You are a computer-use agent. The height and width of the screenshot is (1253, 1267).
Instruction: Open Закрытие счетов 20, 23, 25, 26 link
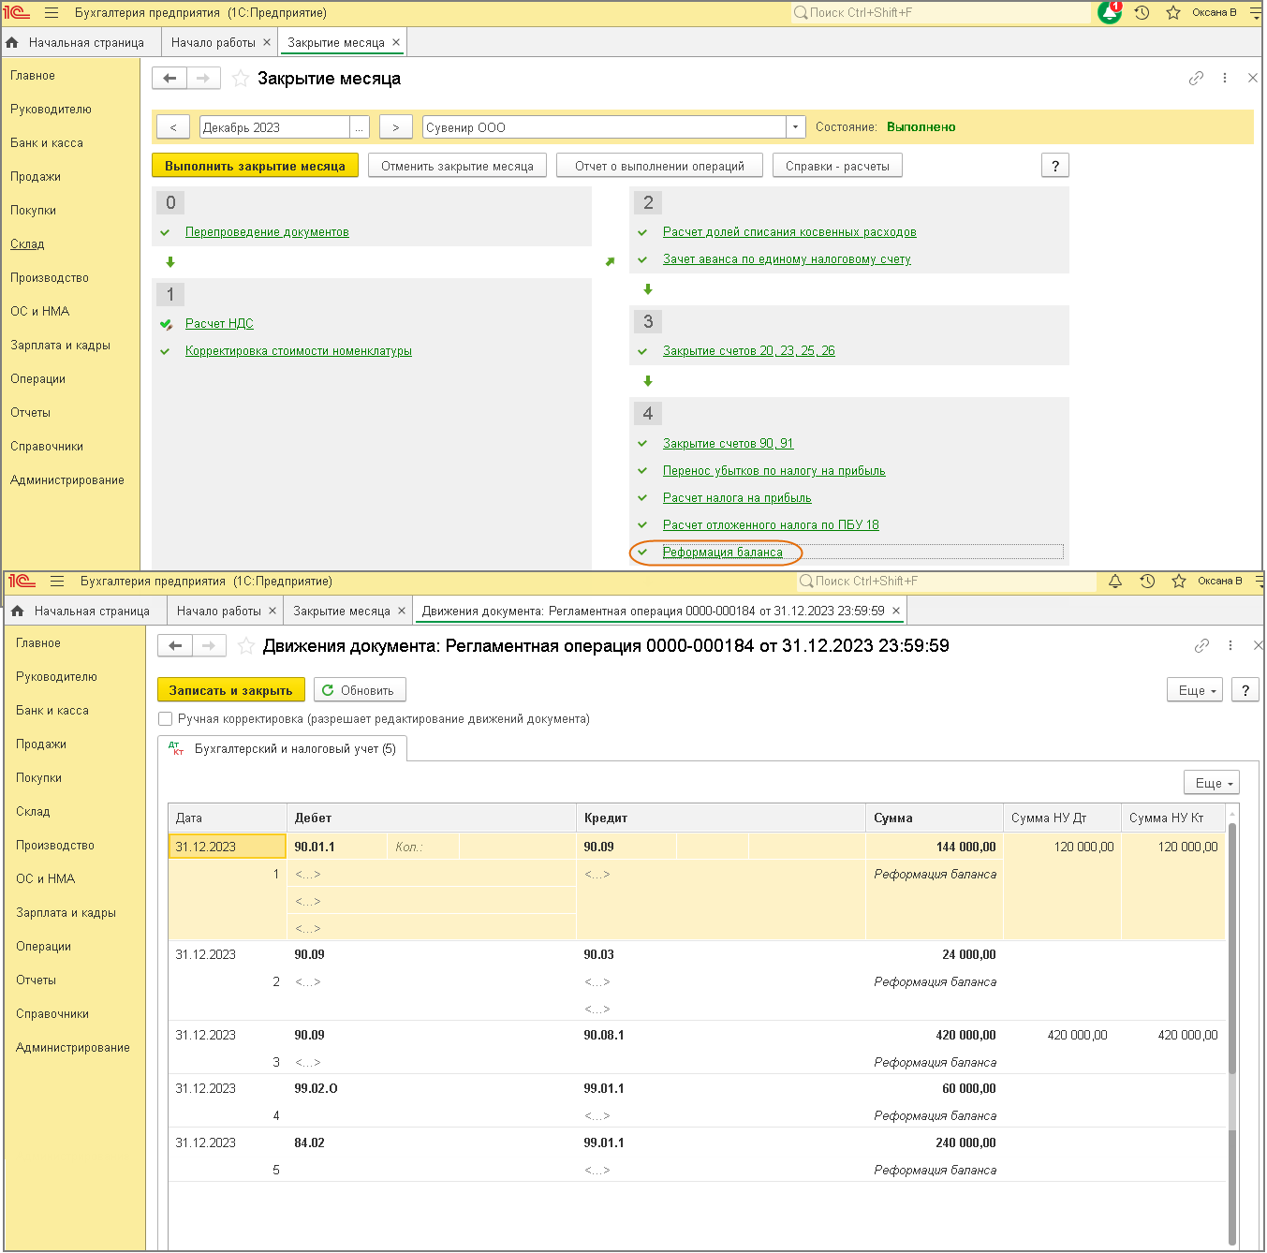(x=749, y=351)
